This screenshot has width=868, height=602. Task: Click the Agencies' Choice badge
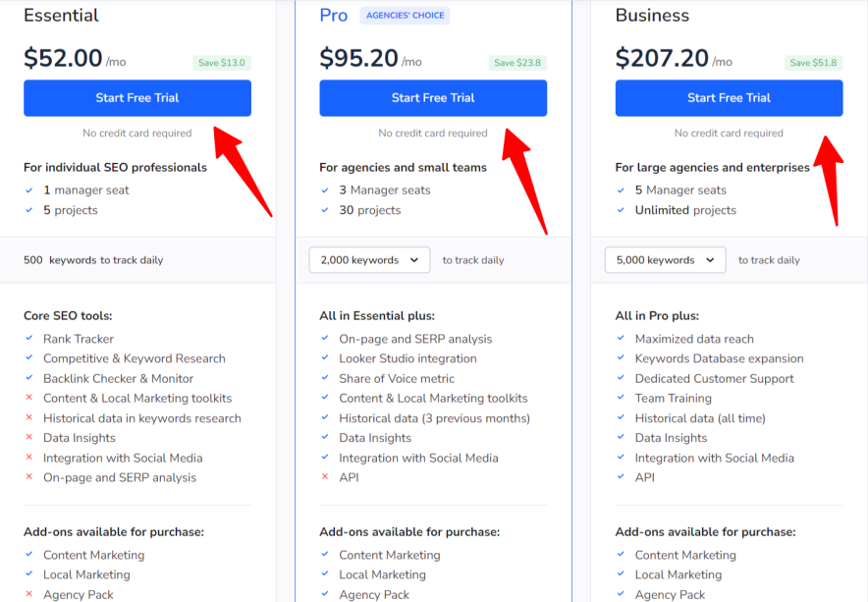405,16
